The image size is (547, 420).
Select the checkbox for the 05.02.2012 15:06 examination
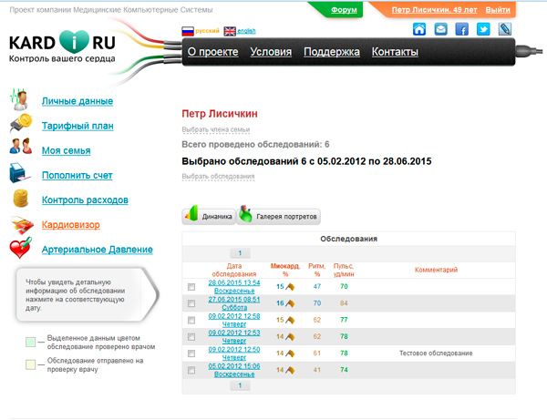[191, 371]
